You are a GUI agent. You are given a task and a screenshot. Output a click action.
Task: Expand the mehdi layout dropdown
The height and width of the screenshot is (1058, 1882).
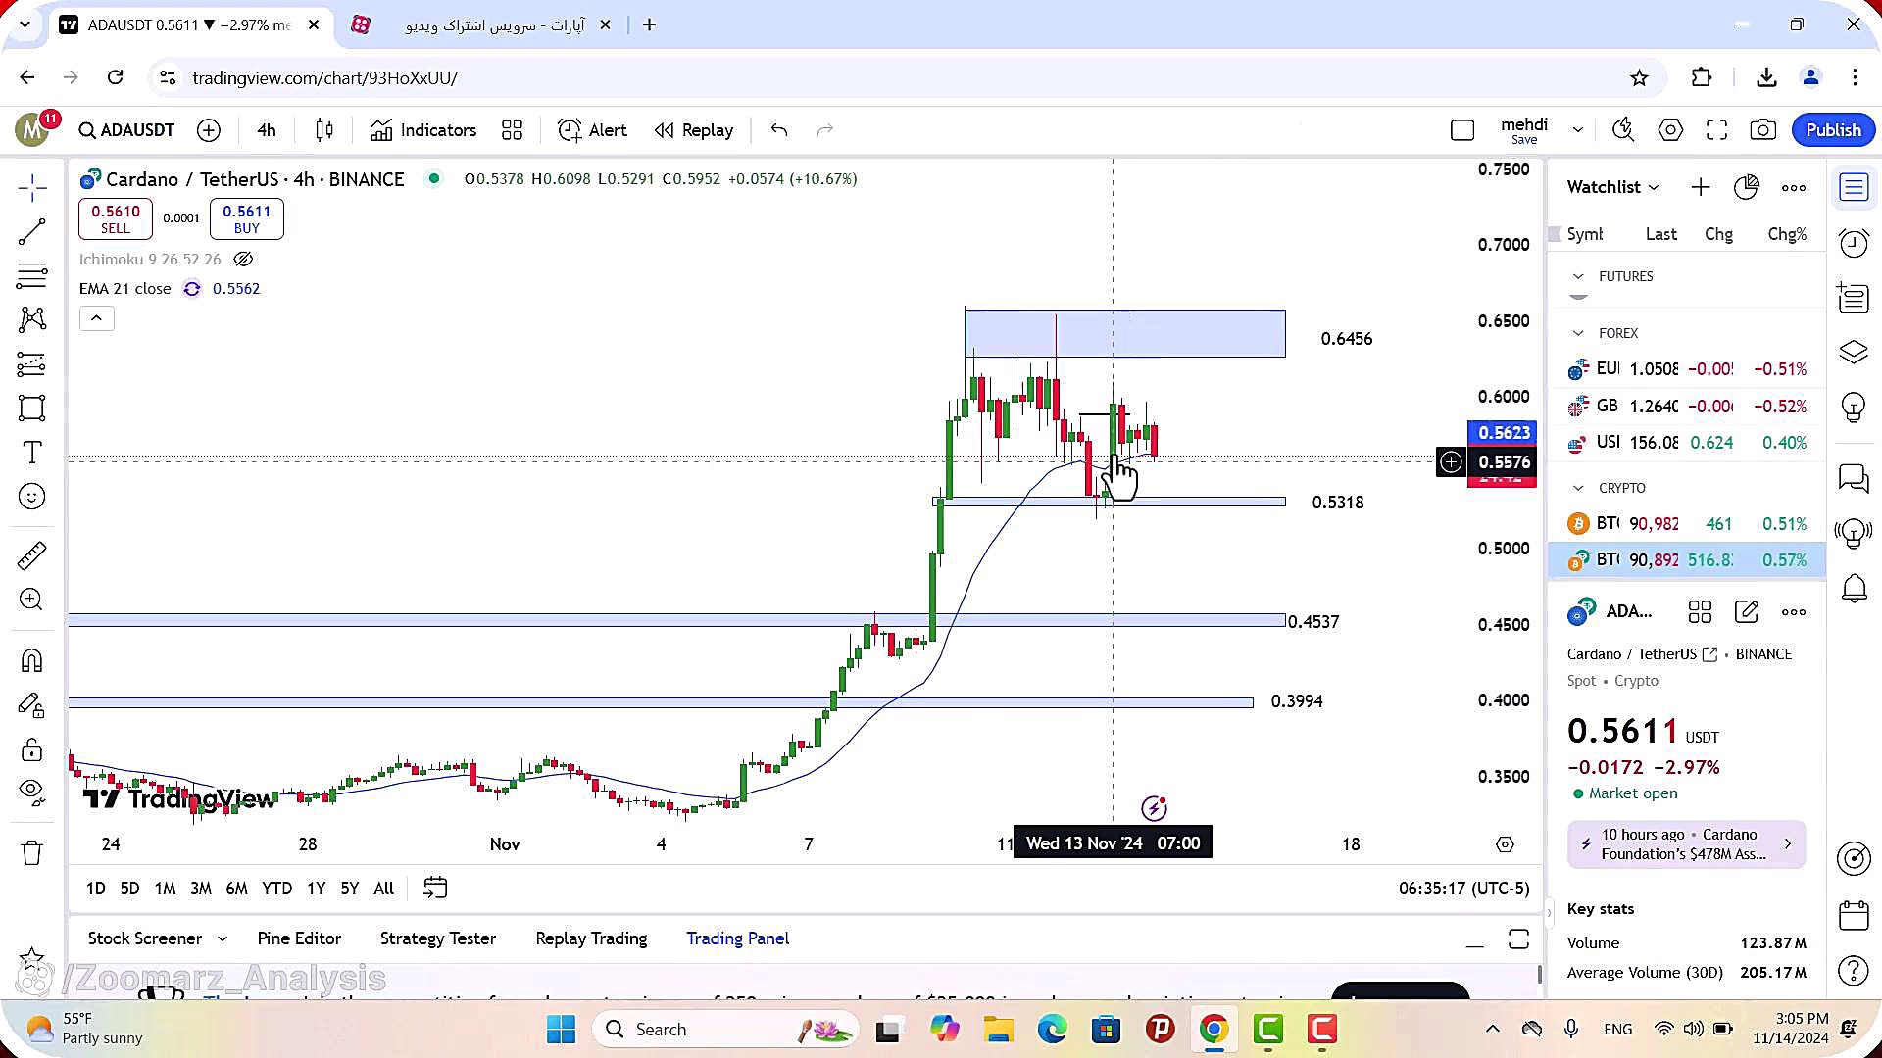[1578, 130]
